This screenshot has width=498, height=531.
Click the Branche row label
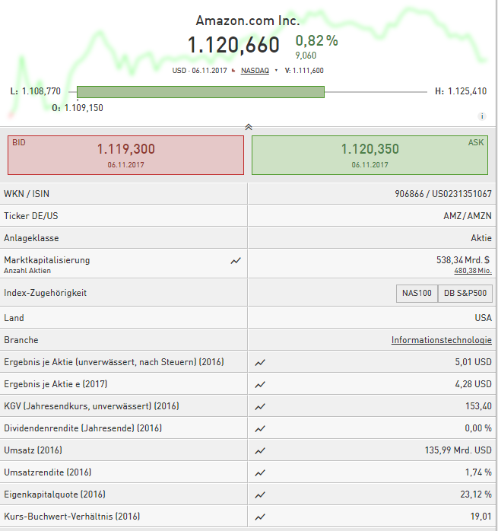21,340
